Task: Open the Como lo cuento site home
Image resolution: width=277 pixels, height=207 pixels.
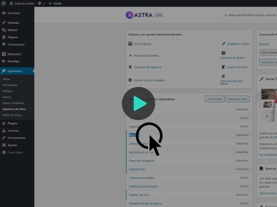Action: 22,4
